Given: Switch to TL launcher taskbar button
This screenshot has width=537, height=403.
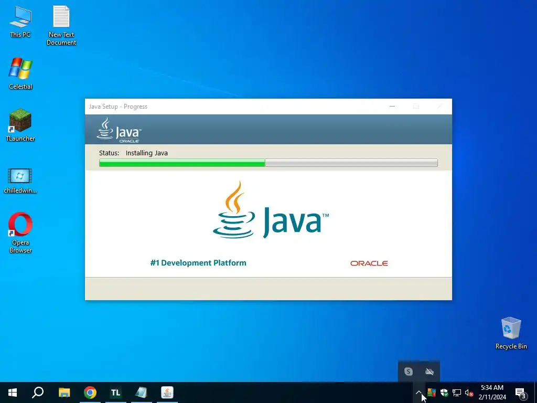Looking at the screenshot, I should 116,393.
